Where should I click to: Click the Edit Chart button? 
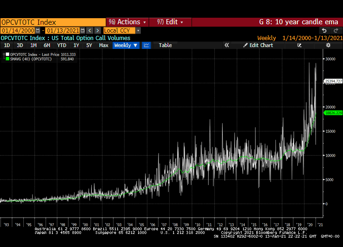(258, 45)
